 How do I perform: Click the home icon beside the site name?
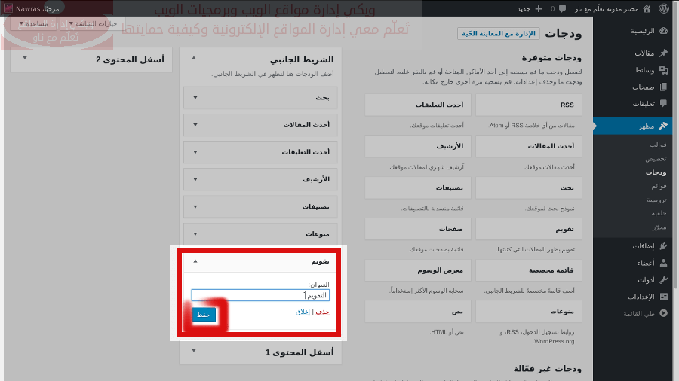(646, 8)
